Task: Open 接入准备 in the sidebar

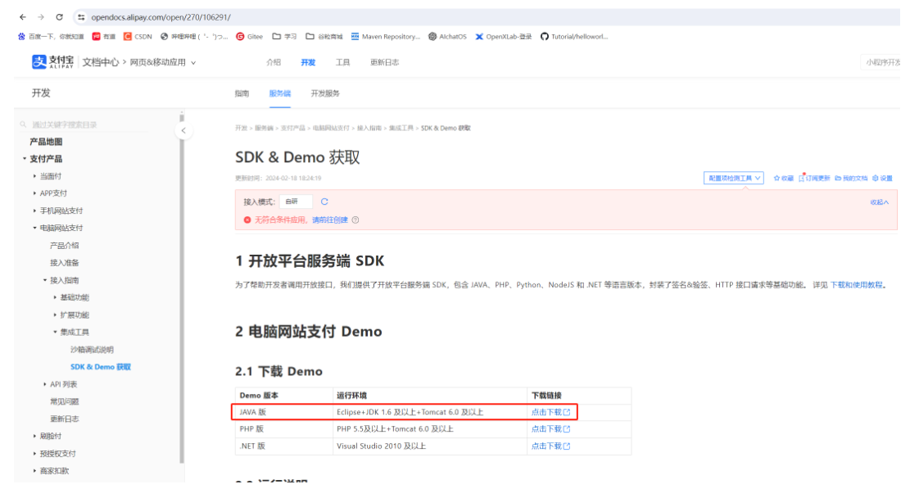Action: (x=64, y=263)
